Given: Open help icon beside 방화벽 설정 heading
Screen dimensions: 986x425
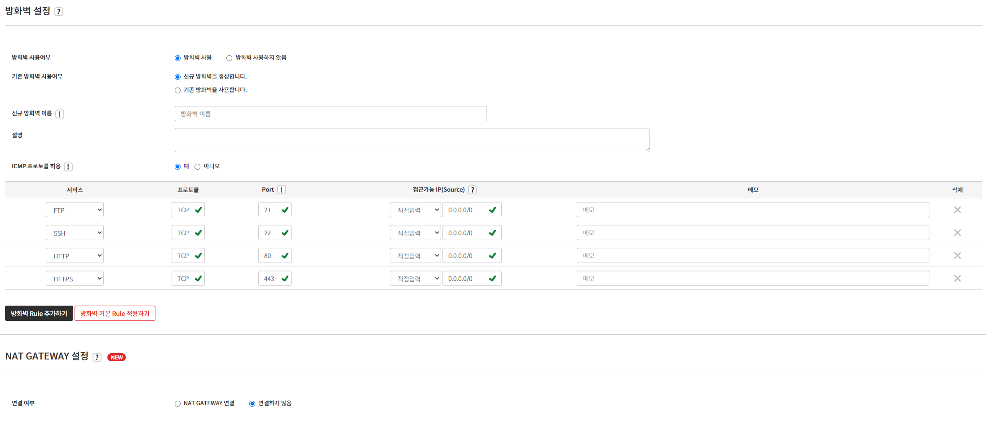Looking at the screenshot, I should pos(59,12).
